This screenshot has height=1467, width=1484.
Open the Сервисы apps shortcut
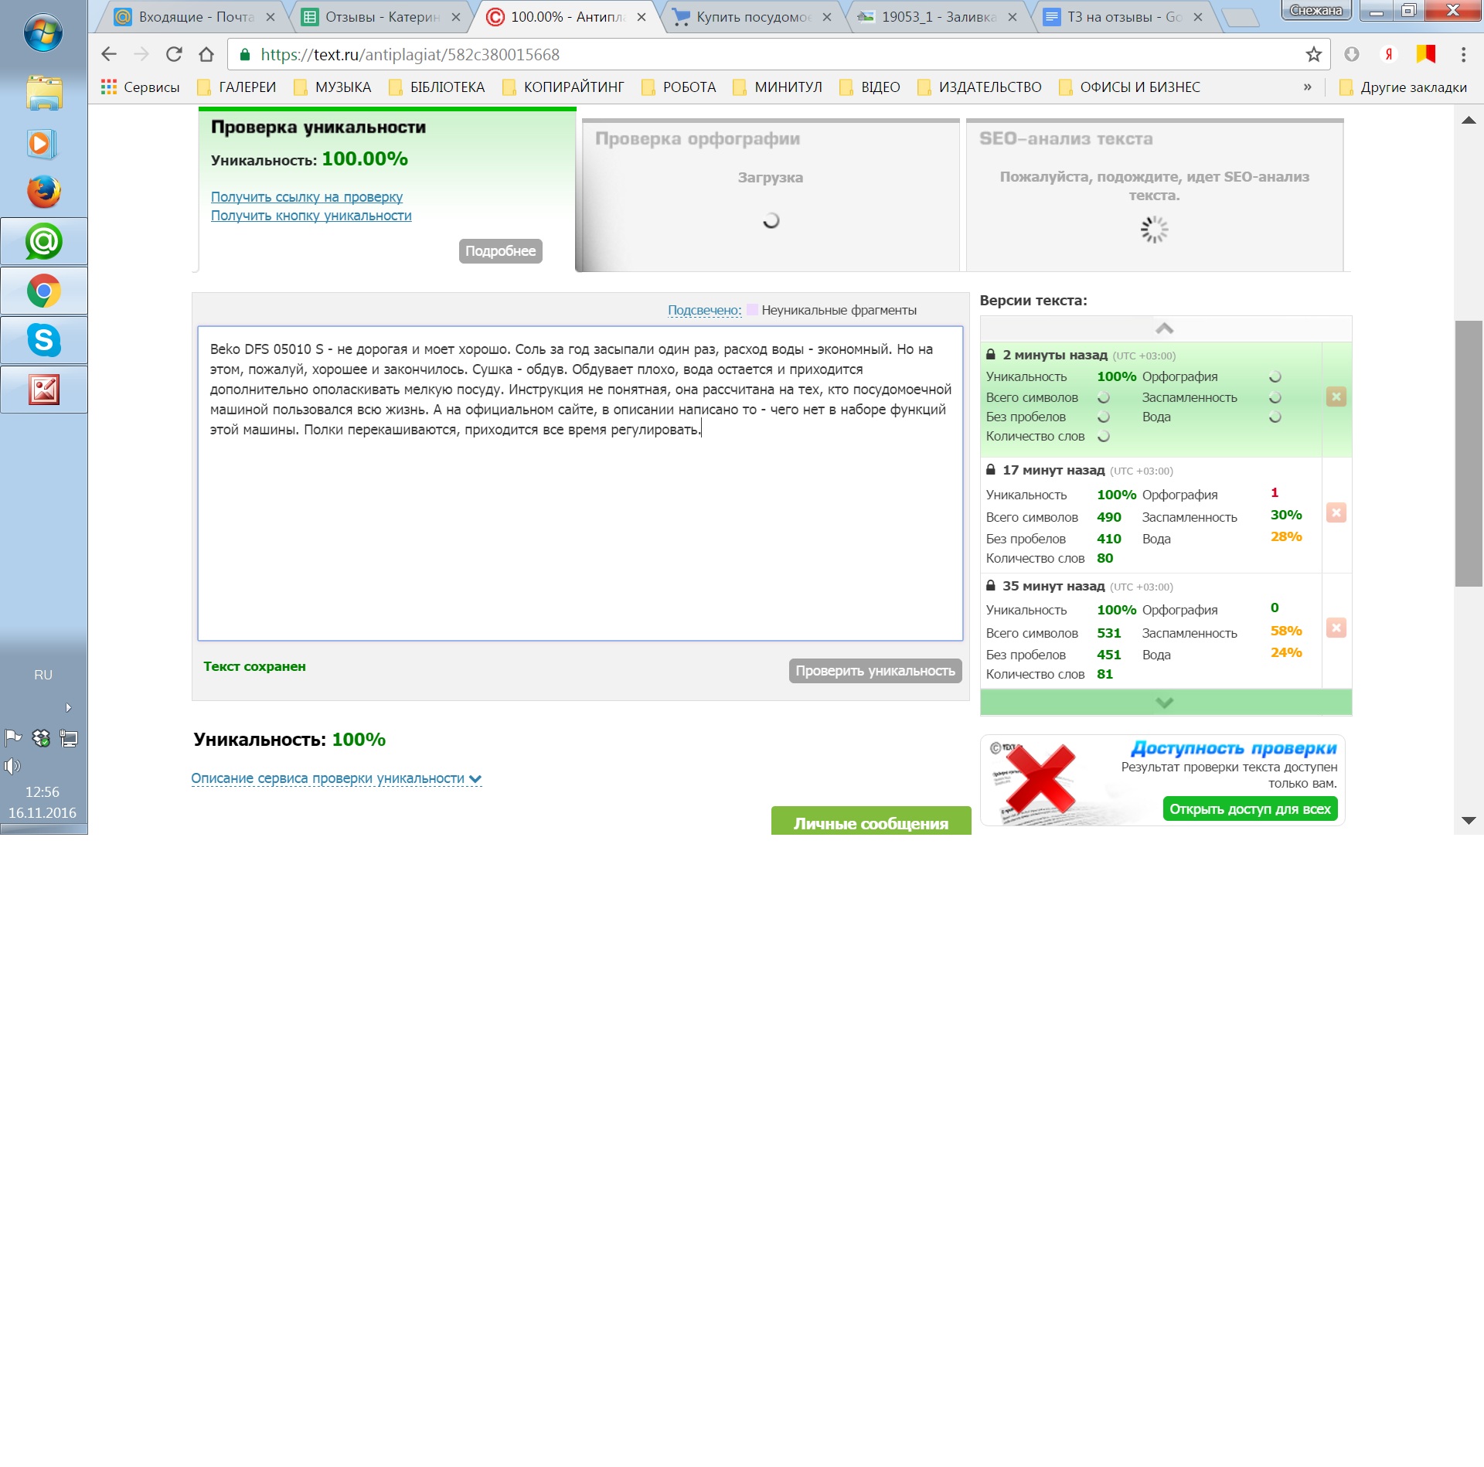click(140, 87)
